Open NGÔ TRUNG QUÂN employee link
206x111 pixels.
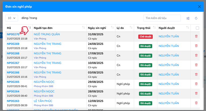tap(47, 34)
